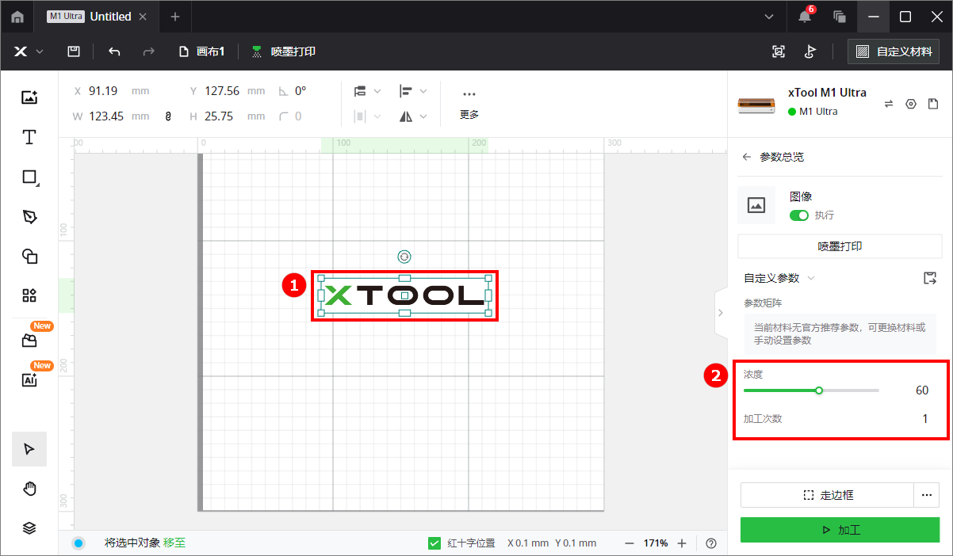
Task: Open the notifications bell
Action: (805, 17)
